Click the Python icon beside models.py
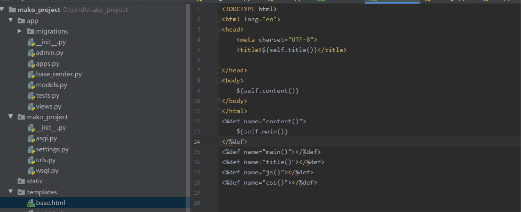 [x=31, y=85]
